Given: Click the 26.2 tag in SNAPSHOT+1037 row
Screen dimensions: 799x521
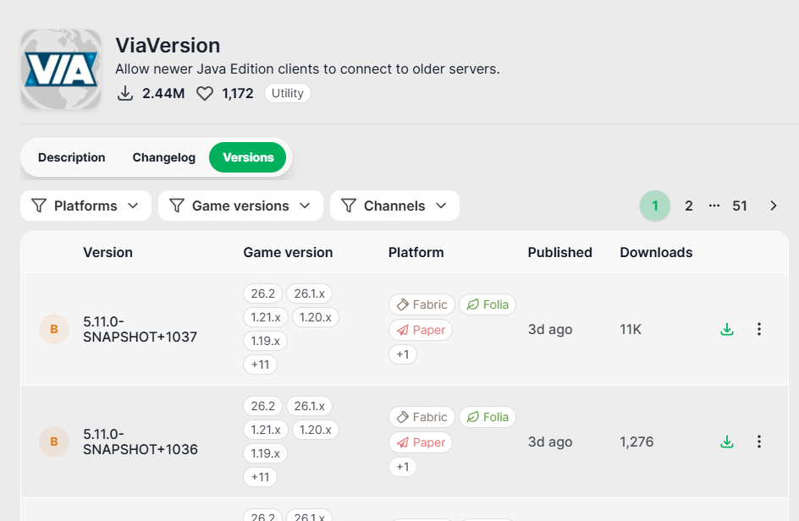Looking at the screenshot, I should [x=263, y=293].
